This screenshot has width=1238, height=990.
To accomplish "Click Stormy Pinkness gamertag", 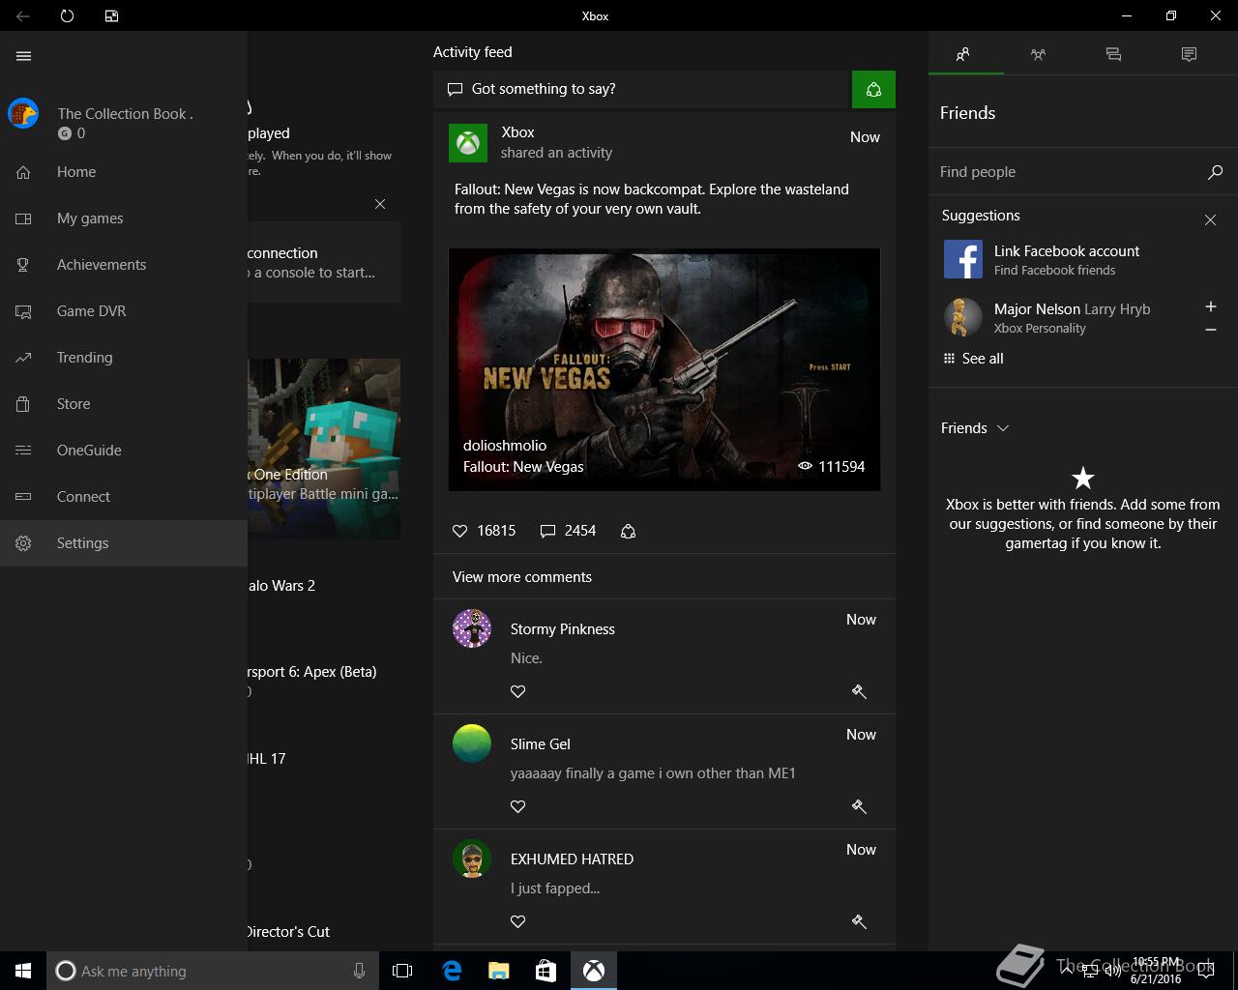I will (563, 629).
